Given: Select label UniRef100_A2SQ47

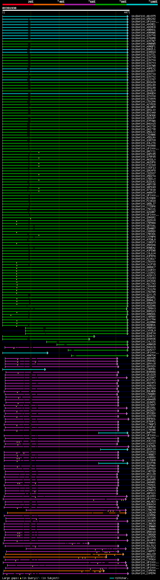Looking at the screenshot, I should tap(143, 377).
